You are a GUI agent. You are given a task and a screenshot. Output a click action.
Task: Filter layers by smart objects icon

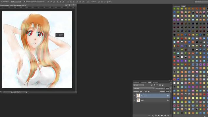tap(163, 85)
